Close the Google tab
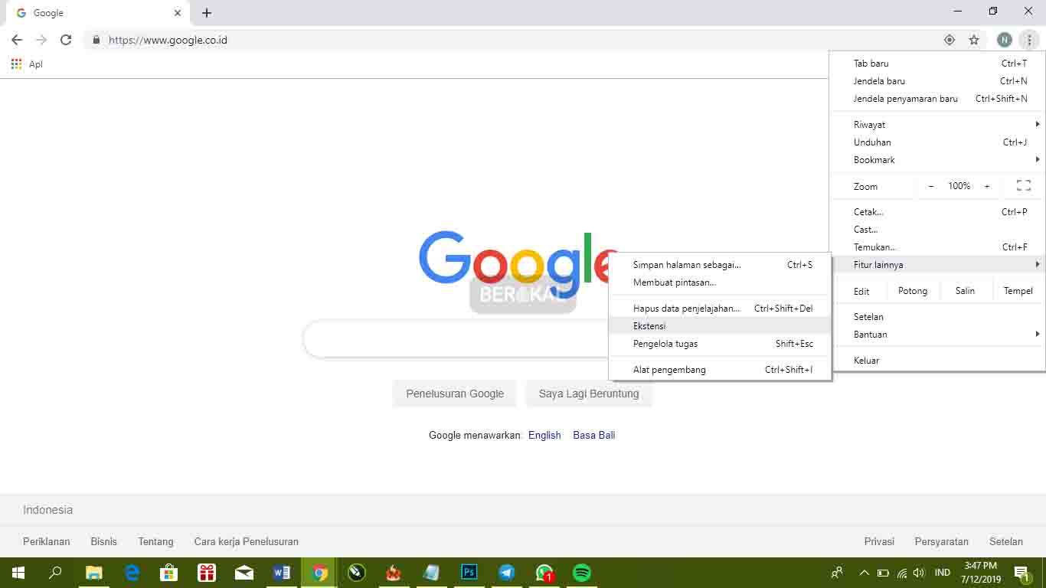The image size is (1046, 588). pos(178,13)
